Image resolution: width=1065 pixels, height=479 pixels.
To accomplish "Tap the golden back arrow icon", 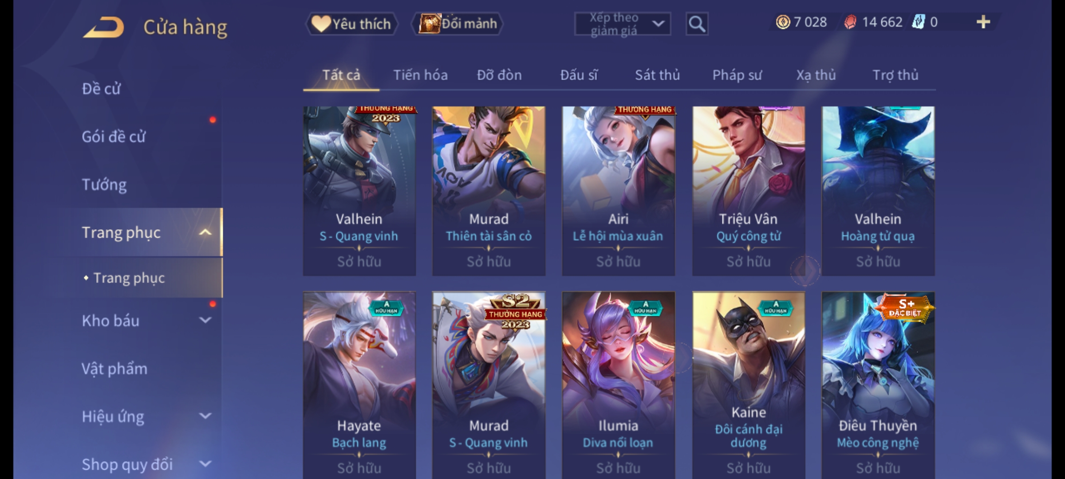I will pyautogui.click(x=103, y=27).
